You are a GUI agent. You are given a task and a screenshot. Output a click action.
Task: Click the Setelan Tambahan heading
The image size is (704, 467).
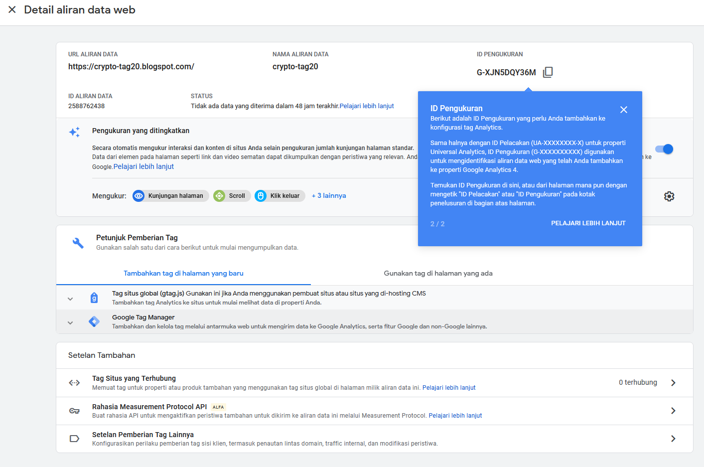[x=102, y=355]
